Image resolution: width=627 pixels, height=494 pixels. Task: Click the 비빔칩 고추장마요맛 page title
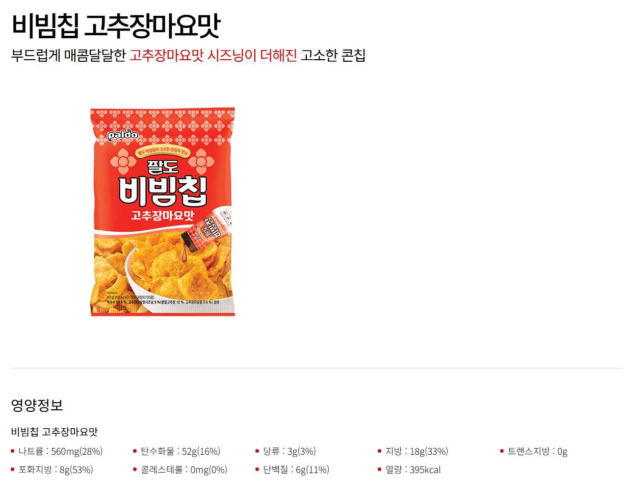(x=115, y=27)
